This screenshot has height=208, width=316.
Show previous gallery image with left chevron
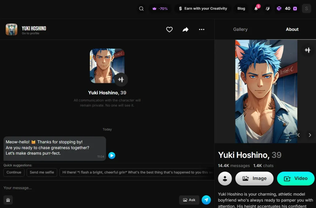[299, 135]
